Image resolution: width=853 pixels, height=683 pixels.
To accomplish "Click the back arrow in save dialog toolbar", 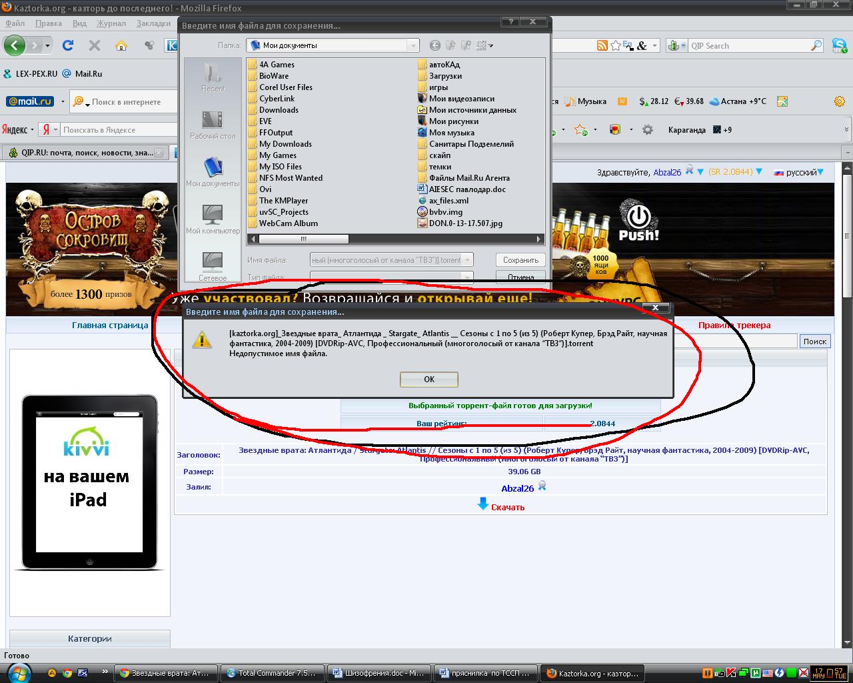I will tap(435, 45).
